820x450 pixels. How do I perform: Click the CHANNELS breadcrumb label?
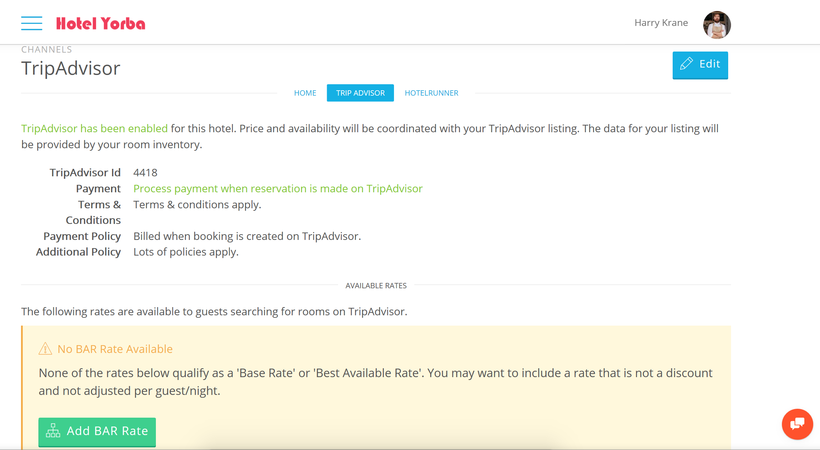pos(47,49)
